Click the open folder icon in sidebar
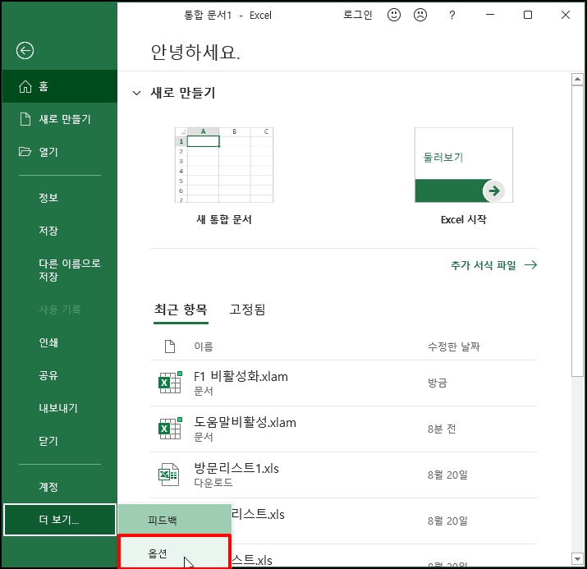 point(25,152)
